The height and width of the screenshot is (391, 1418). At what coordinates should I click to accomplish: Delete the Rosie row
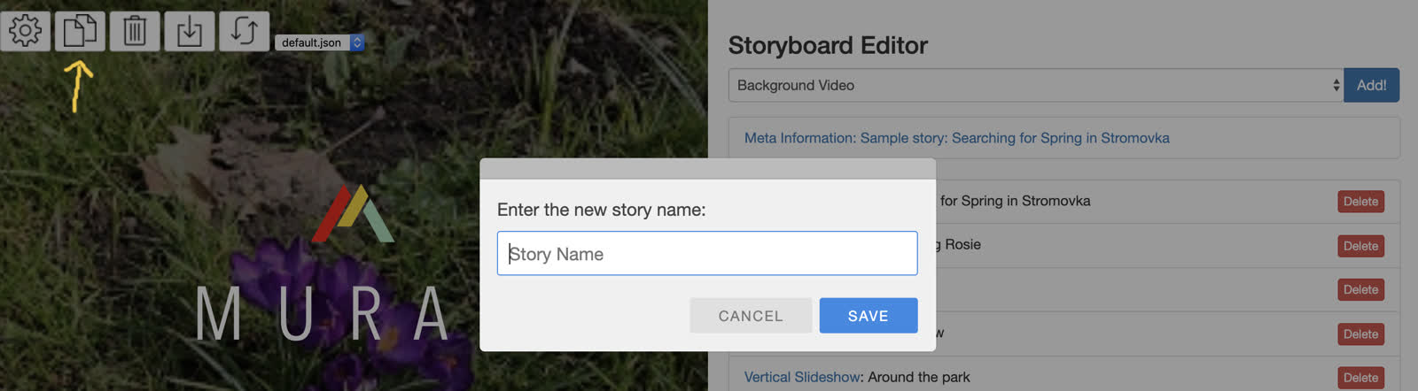pyautogui.click(x=1360, y=246)
